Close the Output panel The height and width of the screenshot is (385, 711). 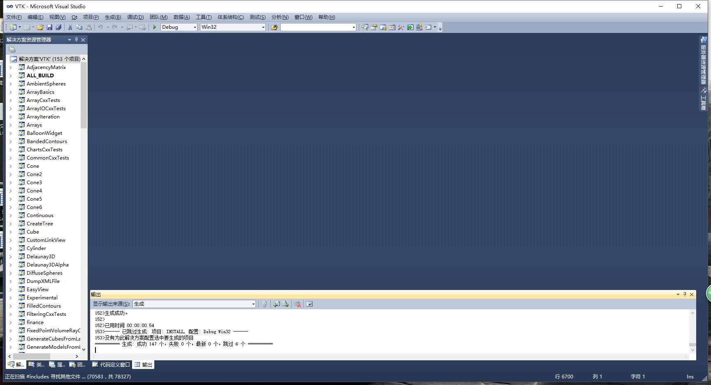(x=692, y=294)
